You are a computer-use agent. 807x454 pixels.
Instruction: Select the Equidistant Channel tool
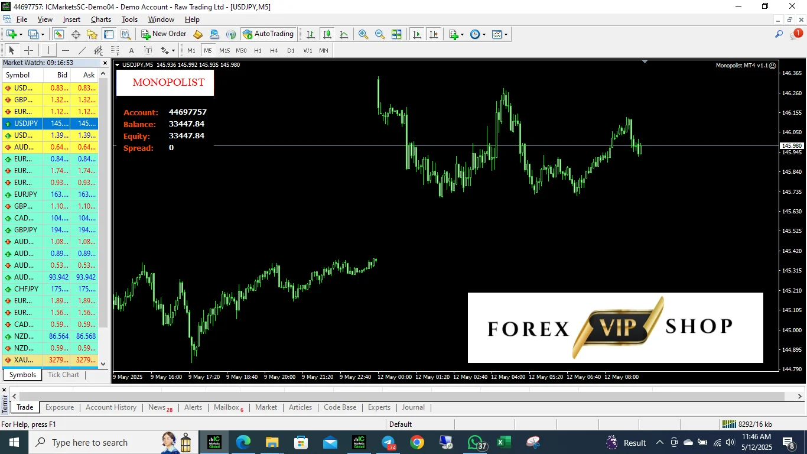pyautogui.click(x=98, y=50)
